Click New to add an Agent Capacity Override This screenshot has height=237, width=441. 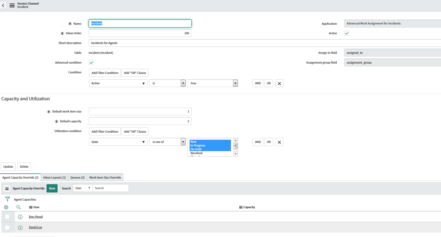pos(52,188)
